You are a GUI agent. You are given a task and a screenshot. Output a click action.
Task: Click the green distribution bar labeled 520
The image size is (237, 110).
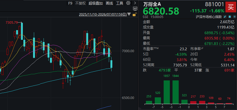point(158,101)
